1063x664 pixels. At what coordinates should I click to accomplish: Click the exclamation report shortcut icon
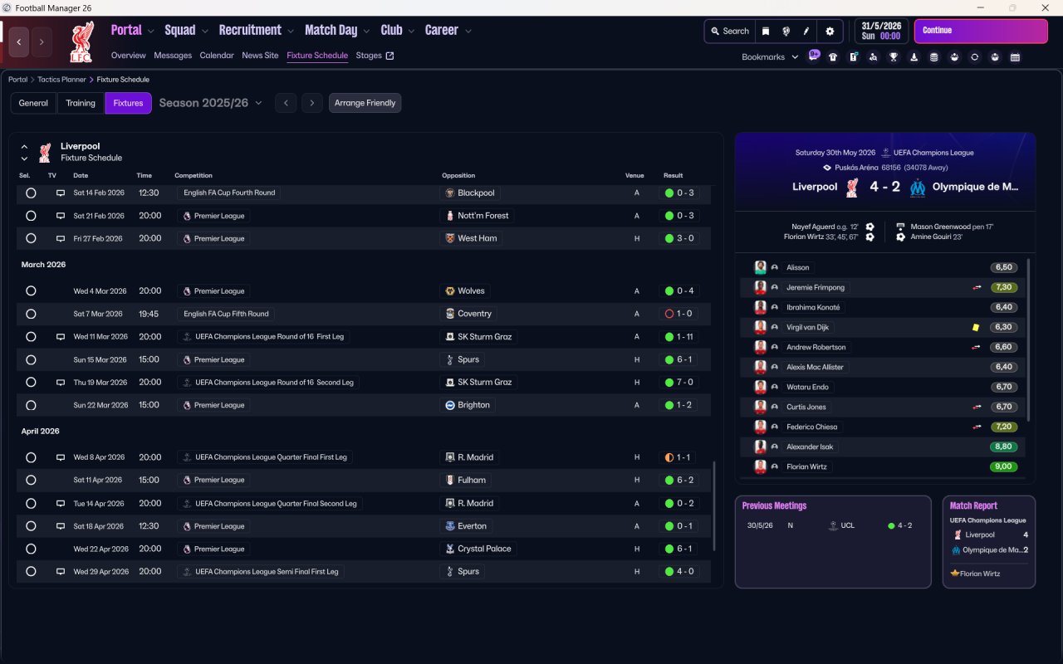pos(853,57)
